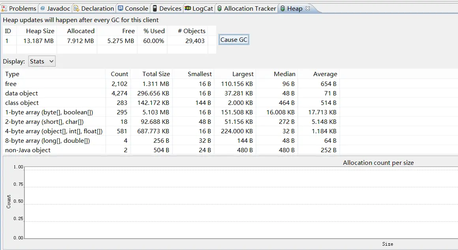Image resolution: width=458 pixels, height=250 pixels.
Task: Click the Allocated column header
Action: 77,31
